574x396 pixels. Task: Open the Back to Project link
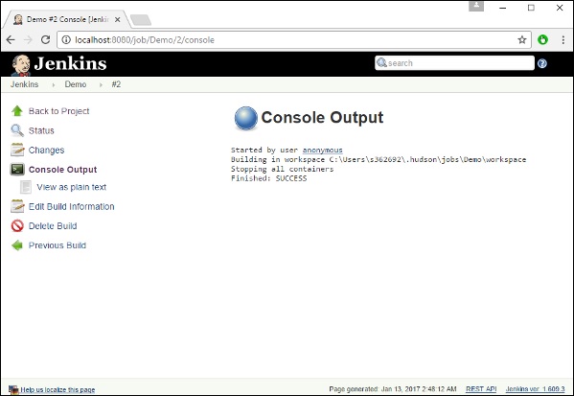pyautogui.click(x=59, y=111)
